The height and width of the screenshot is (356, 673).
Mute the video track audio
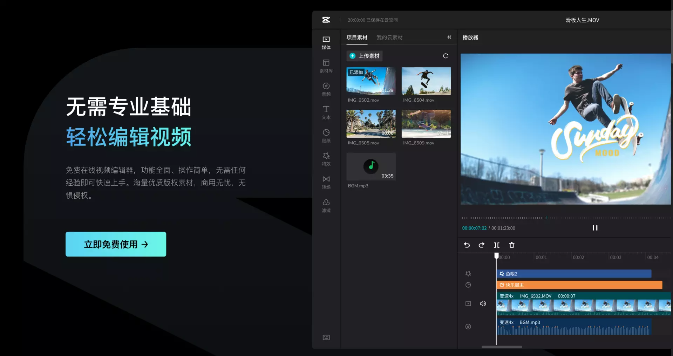483,304
